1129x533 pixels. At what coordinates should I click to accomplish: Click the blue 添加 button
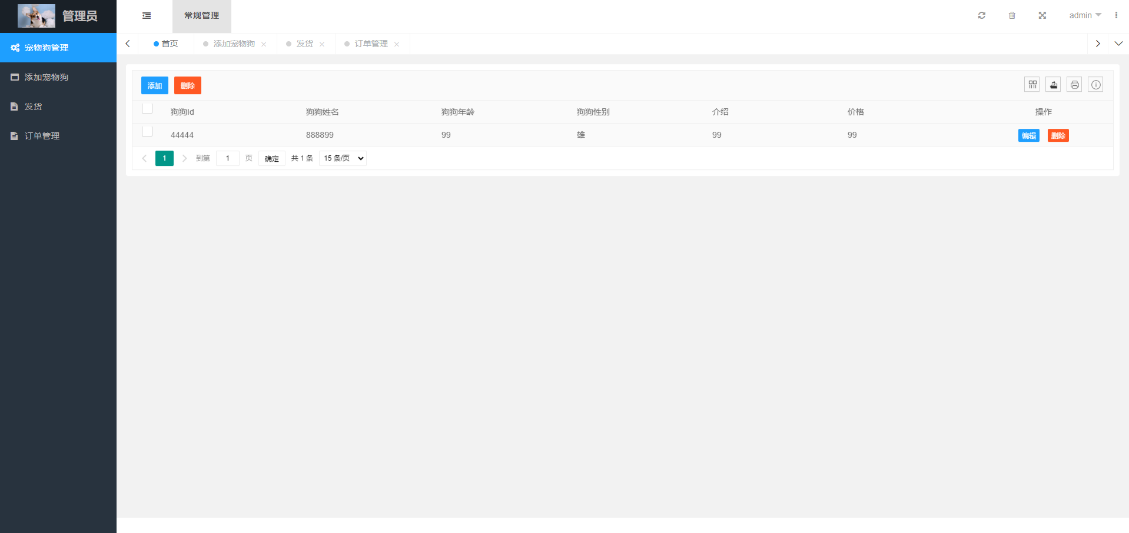155,85
